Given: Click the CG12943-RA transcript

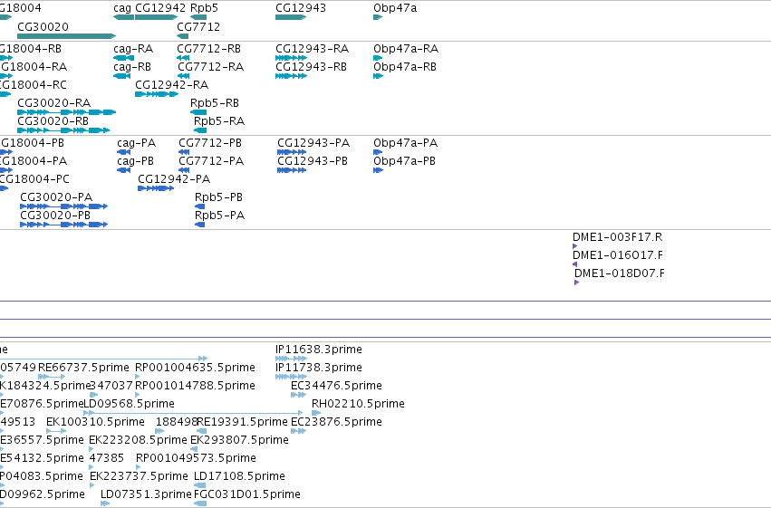Looking at the screenshot, I should click(291, 58).
